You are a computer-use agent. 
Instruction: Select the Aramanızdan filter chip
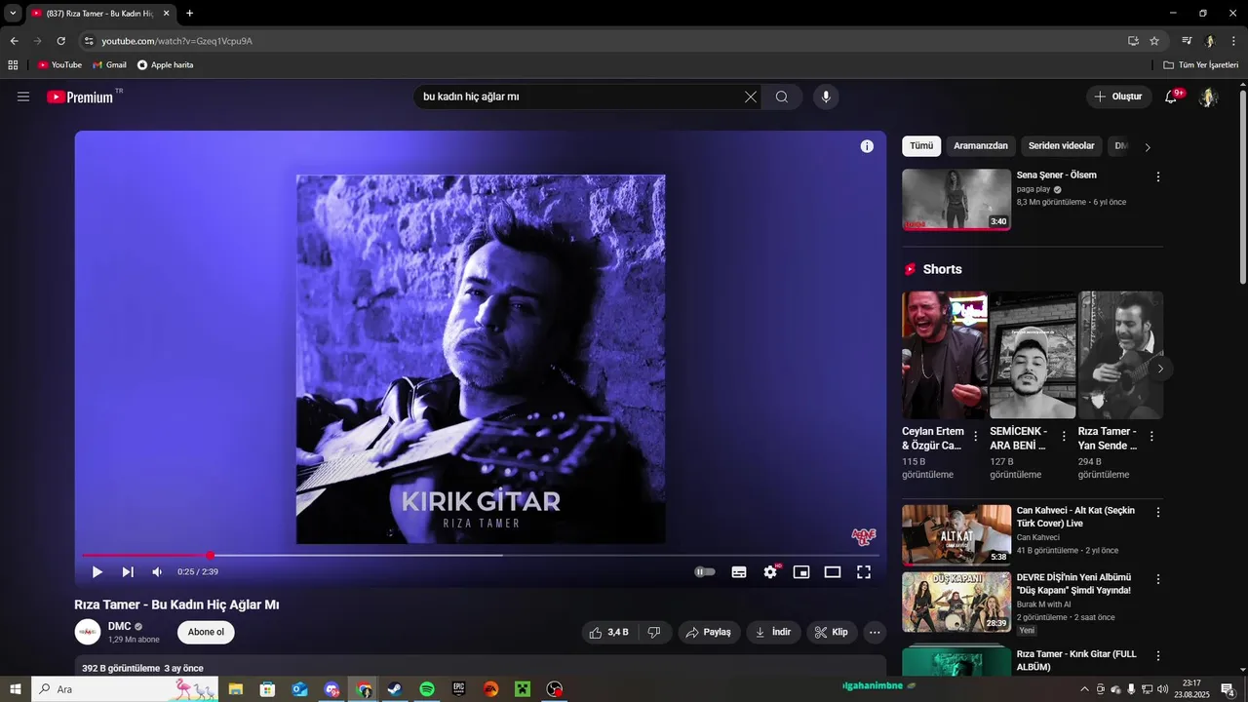pyautogui.click(x=981, y=146)
